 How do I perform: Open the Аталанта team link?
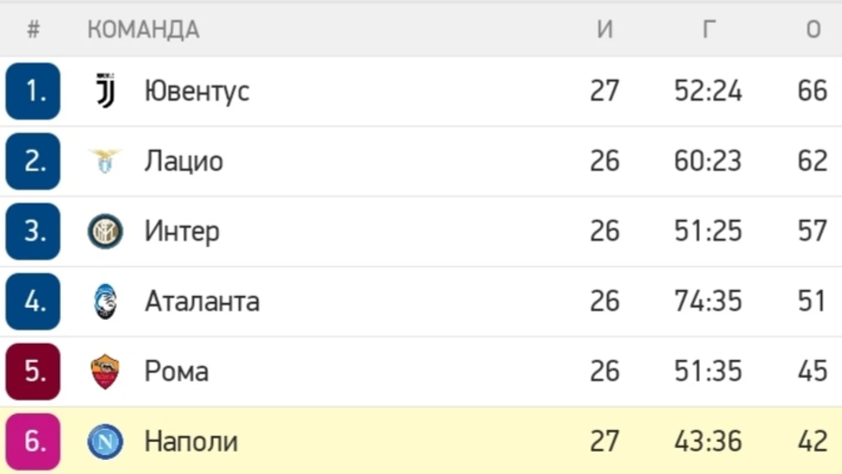click(202, 301)
